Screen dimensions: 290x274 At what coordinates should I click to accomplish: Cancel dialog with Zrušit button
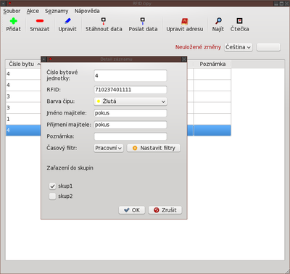pyautogui.click(x=165, y=210)
